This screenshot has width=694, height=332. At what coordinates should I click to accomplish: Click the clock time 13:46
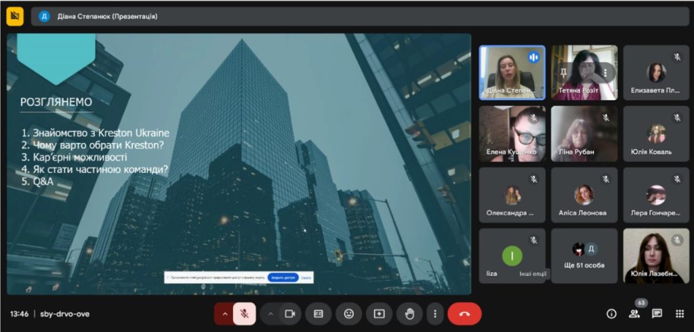pyautogui.click(x=20, y=314)
